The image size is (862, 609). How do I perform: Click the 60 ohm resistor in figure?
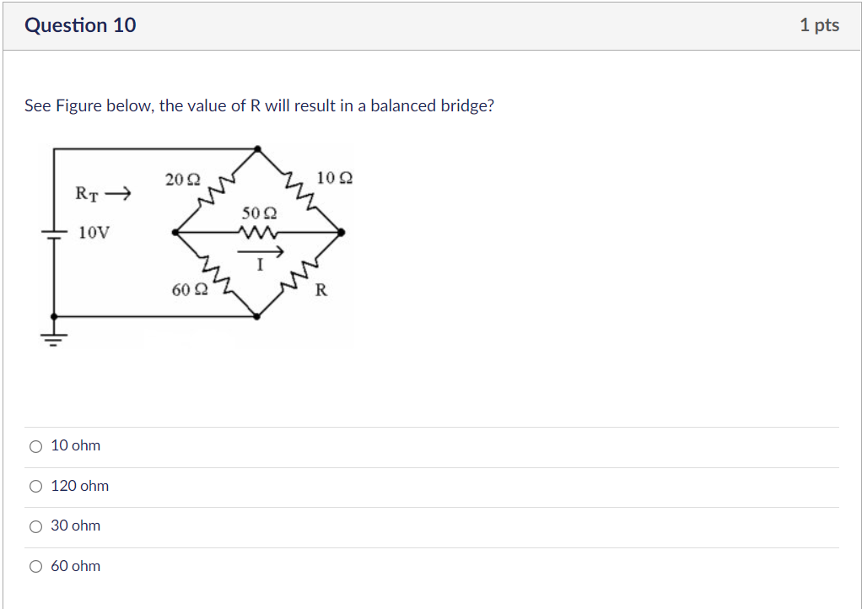click(x=215, y=272)
